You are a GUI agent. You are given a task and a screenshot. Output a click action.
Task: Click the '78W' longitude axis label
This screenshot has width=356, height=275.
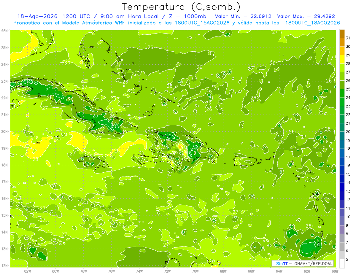pos(84,271)
